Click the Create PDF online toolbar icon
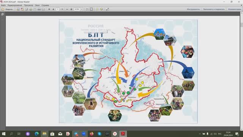Image resolution: width=243 pixels, height=137 pixels. click(22, 9)
